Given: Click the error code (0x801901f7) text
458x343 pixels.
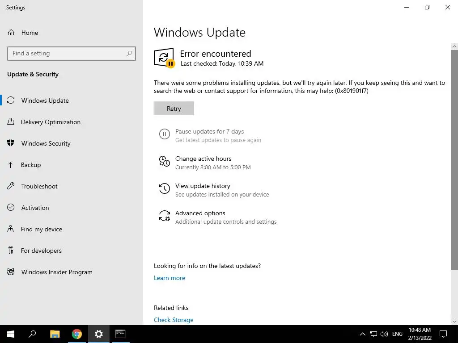Looking at the screenshot, I should tap(352, 91).
